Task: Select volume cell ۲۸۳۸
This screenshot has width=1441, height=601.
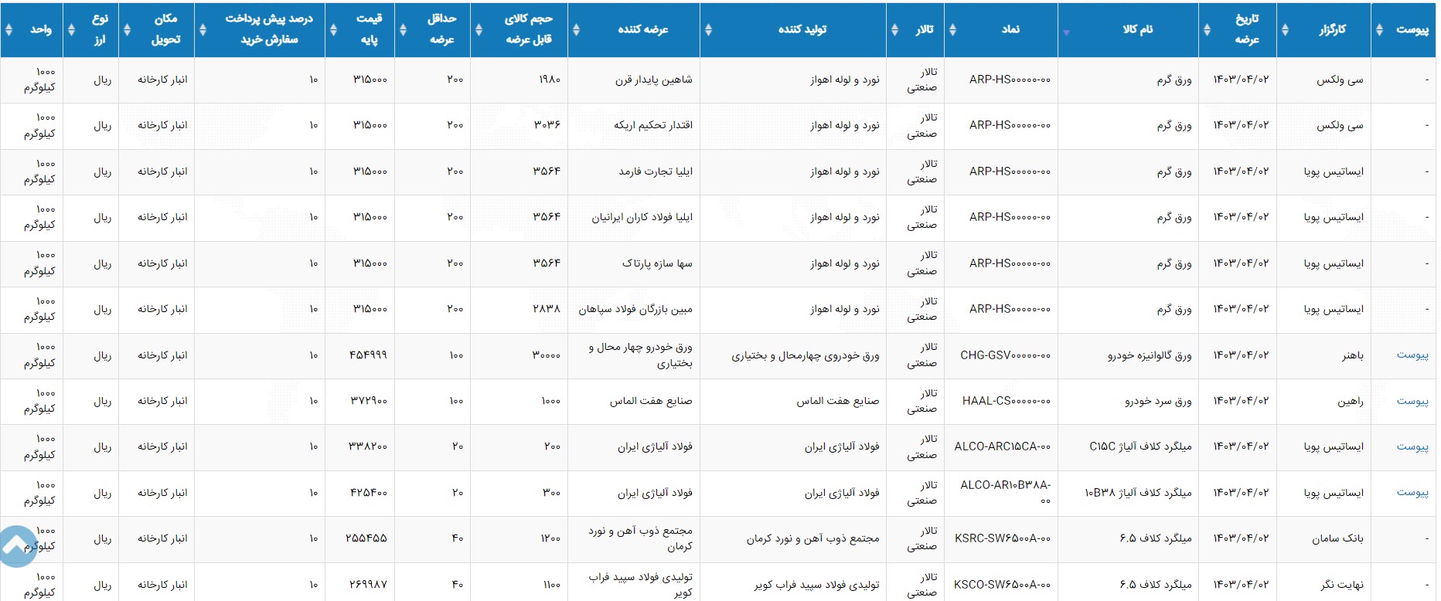Action: pos(547,309)
